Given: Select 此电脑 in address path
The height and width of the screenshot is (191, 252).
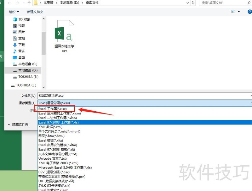Looking at the screenshot, I should point(49,3).
